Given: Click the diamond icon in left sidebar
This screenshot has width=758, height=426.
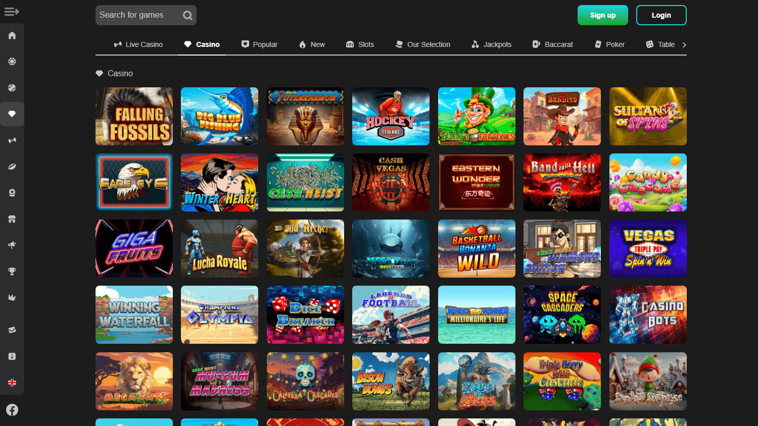Looking at the screenshot, I should coord(12,114).
